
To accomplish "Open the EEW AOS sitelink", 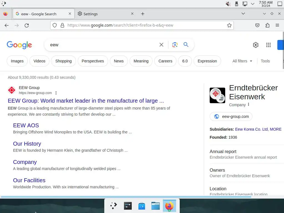I will click(26, 125).
